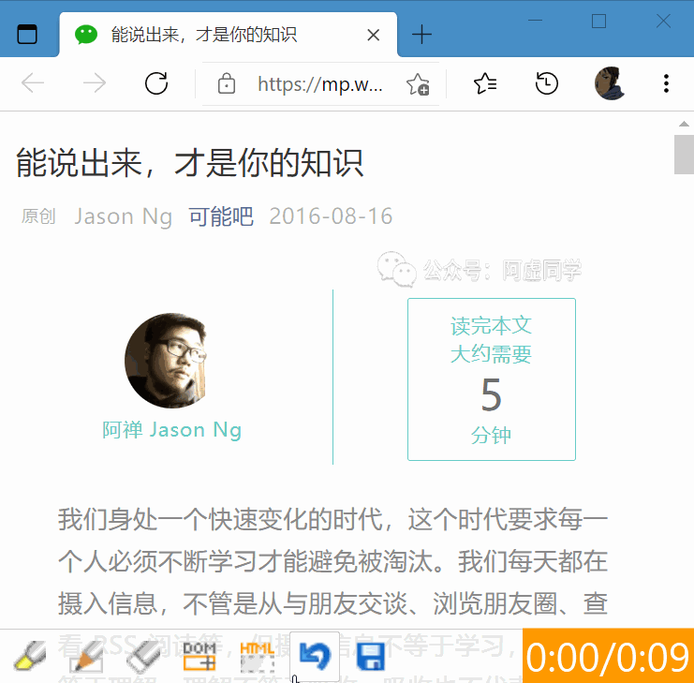Select the 能说出来，才是你的知识 browser tab
The height and width of the screenshot is (683, 694).
tap(228, 35)
